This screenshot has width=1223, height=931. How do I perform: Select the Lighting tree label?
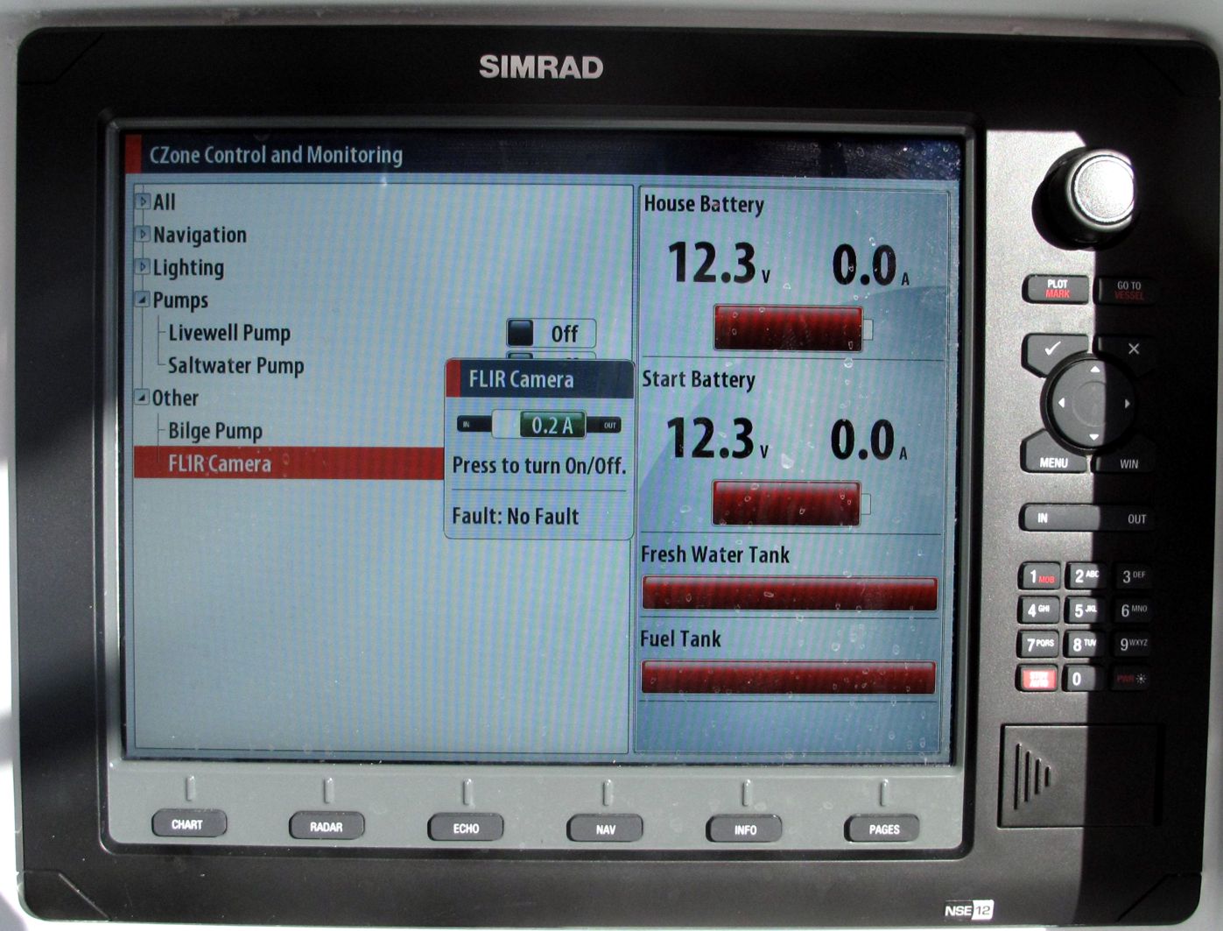[x=188, y=268]
